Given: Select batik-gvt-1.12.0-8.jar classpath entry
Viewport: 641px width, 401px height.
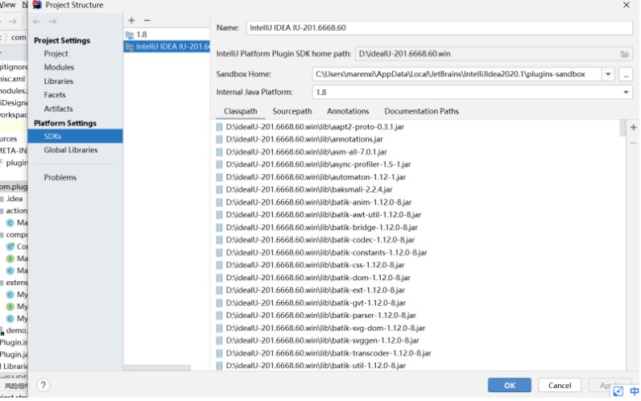Looking at the screenshot, I should click(x=316, y=303).
